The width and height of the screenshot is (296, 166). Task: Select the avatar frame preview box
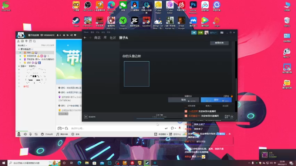137,74
